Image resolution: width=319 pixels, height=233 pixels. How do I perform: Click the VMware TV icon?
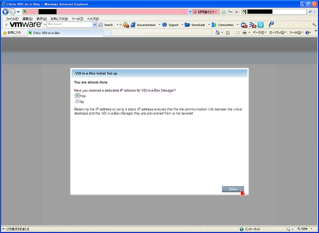244,25
